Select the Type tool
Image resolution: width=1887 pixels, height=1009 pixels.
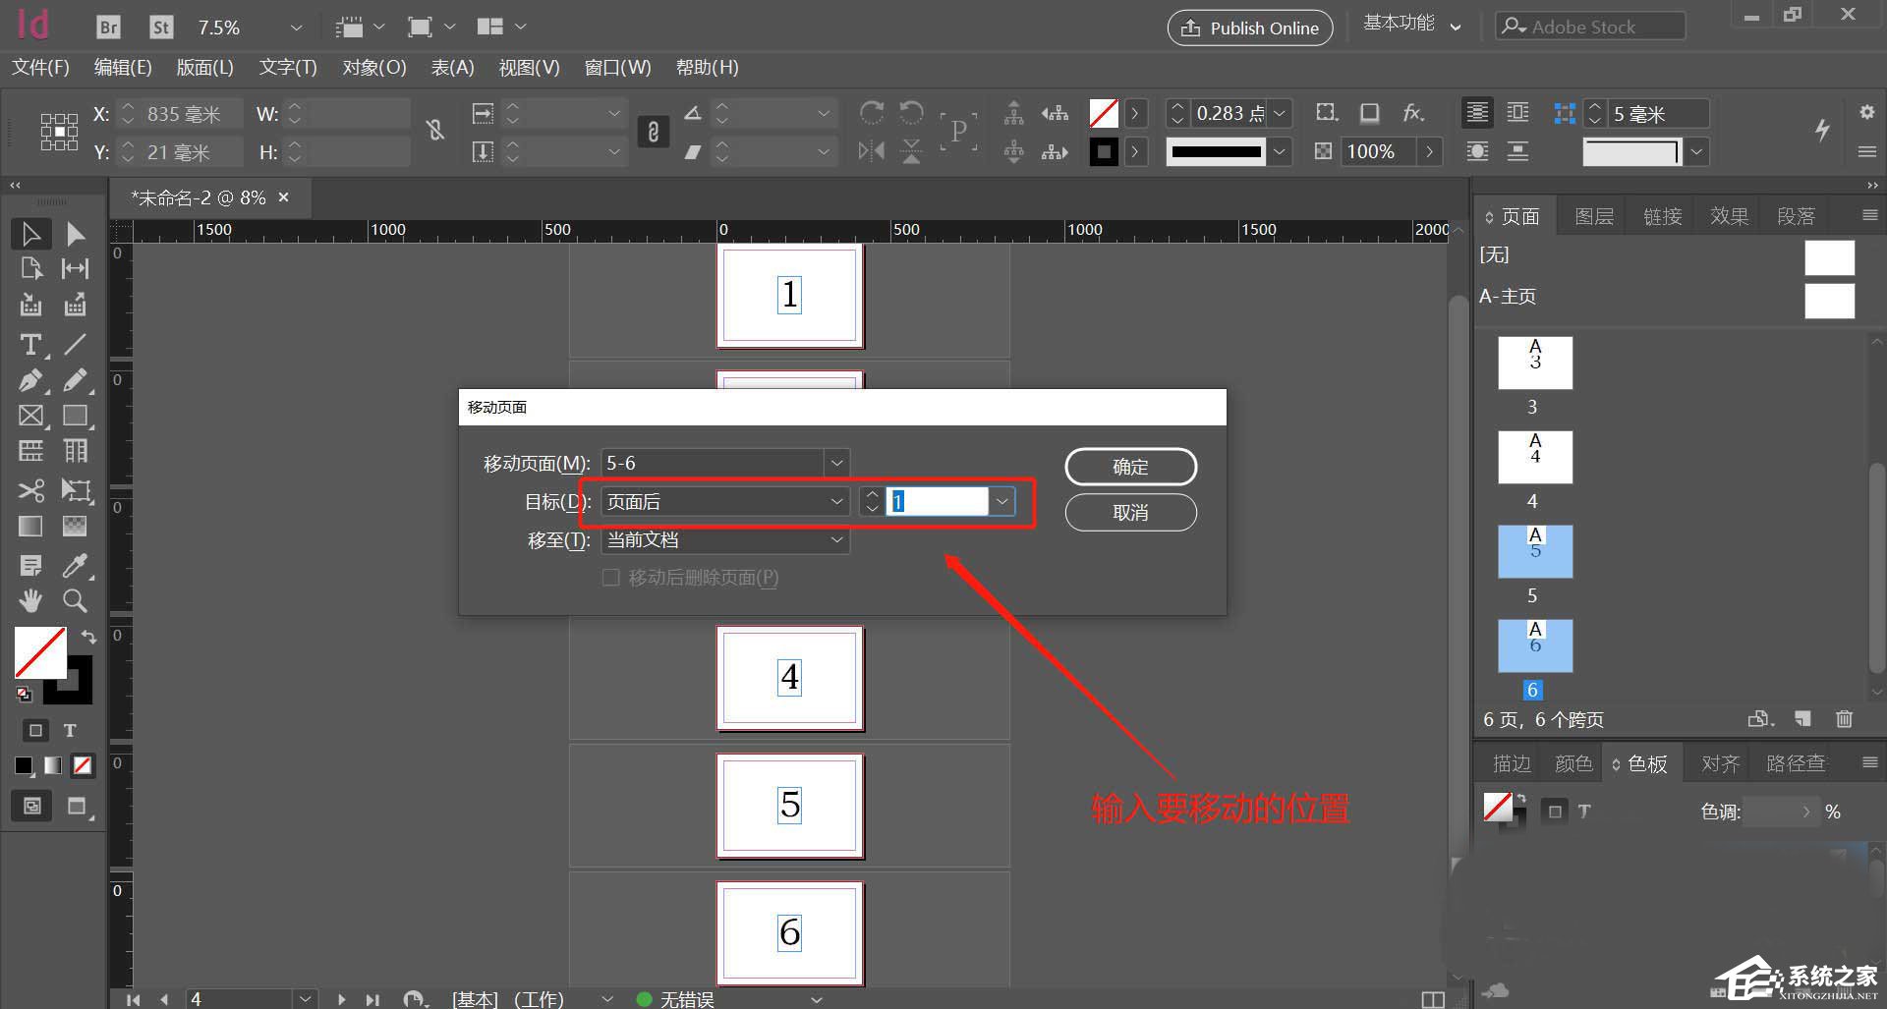pyautogui.click(x=30, y=345)
